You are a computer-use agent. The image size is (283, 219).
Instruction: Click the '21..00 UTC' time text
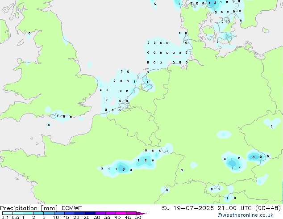(x=234, y=208)
